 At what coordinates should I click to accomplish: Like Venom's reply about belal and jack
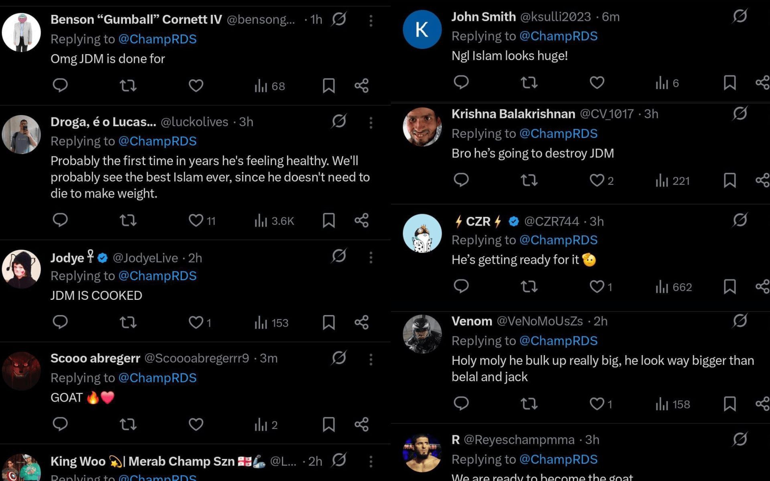coord(597,404)
